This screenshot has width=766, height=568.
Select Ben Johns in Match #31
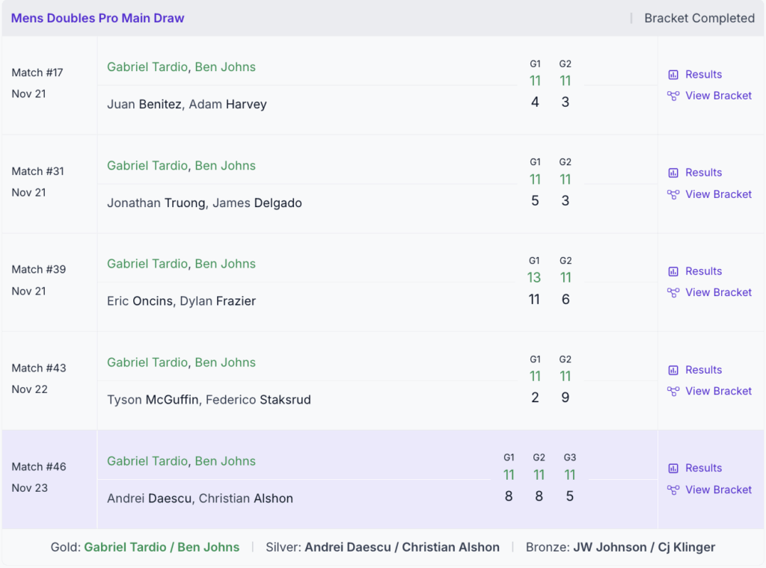pyautogui.click(x=225, y=165)
